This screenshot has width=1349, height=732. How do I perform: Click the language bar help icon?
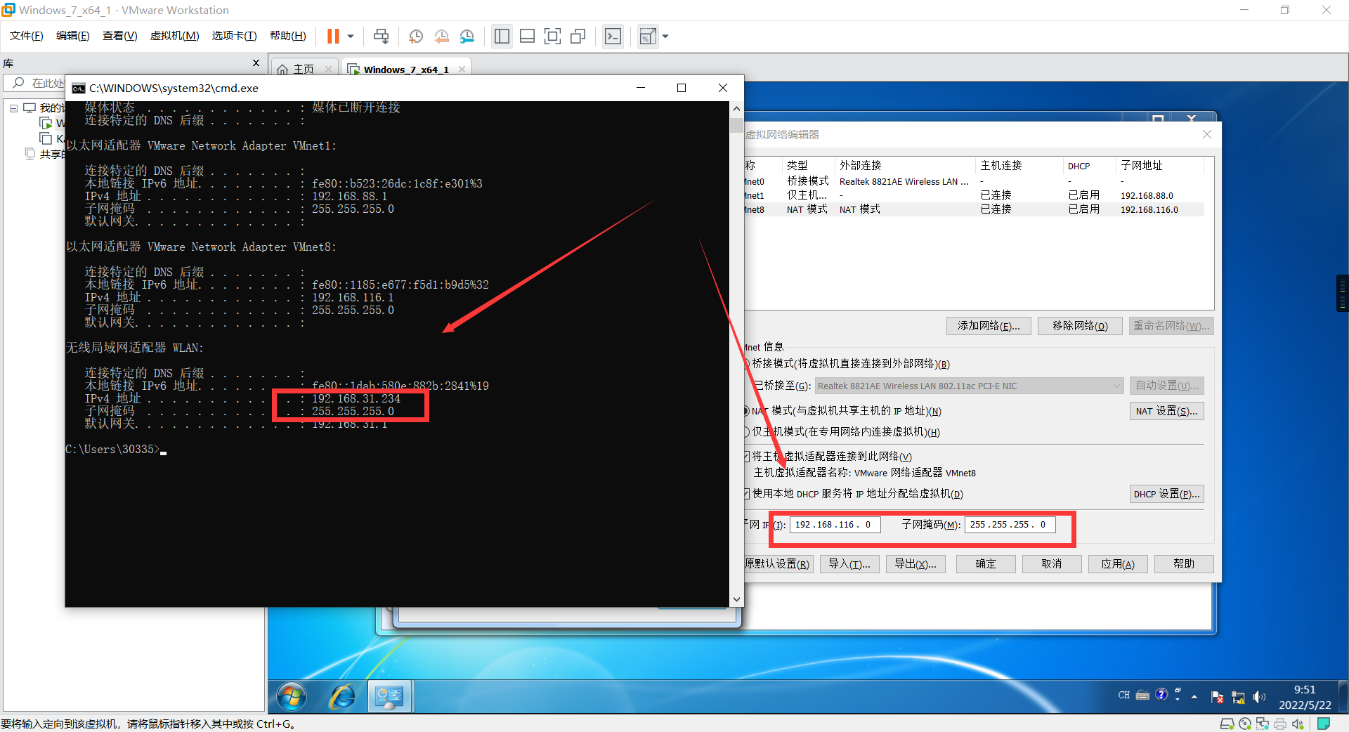(1161, 695)
